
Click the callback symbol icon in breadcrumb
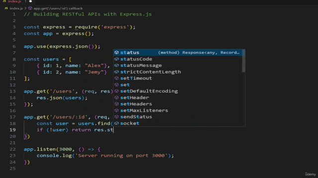click(30, 8)
